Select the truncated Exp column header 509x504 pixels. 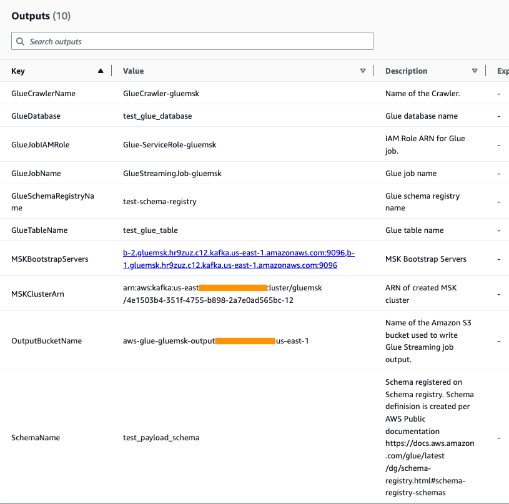point(502,71)
